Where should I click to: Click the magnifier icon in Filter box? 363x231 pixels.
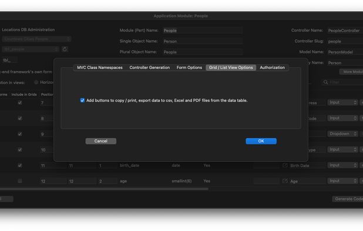coord(325,82)
